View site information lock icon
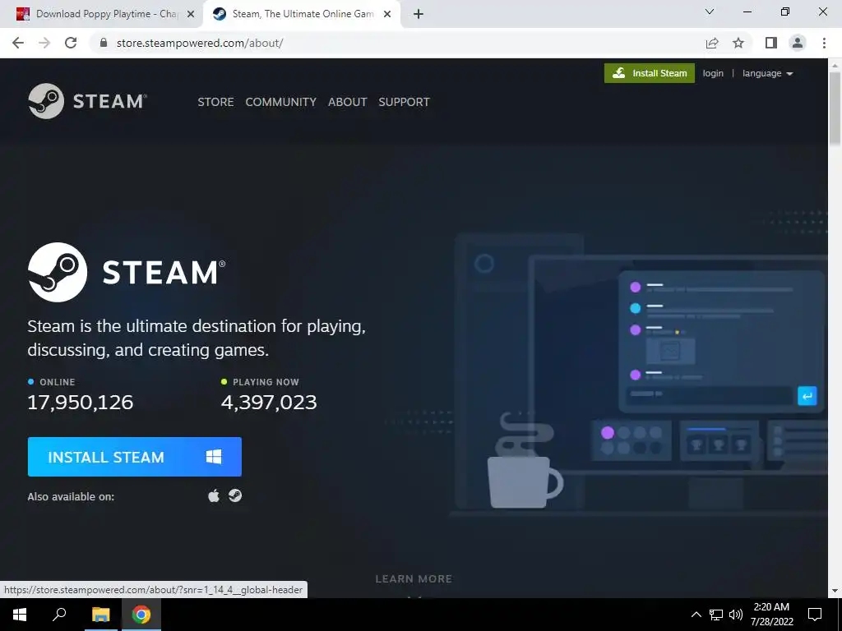 pos(104,43)
